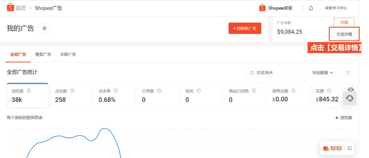Screen dimensions: 369x158
Task: Click 首页 in the breadcrumb
Action: [x=21, y=8]
